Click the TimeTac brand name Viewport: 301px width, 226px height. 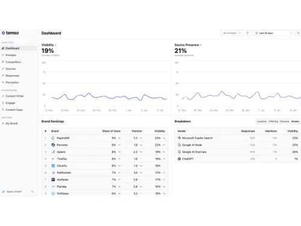coord(62,159)
